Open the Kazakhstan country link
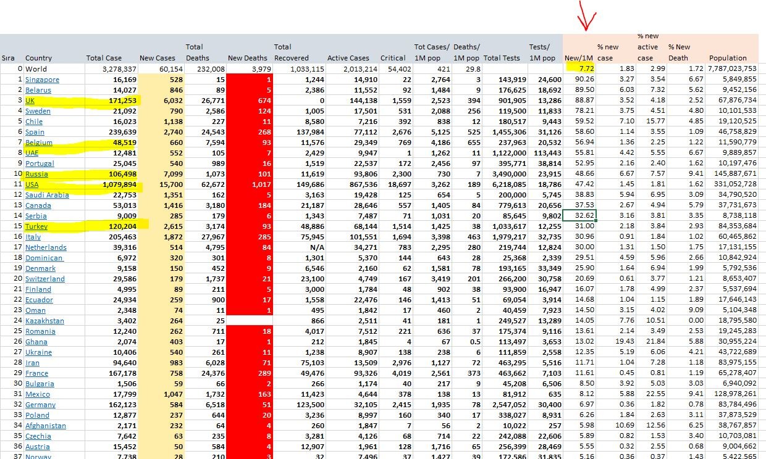766x459 pixels. [x=45, y=321]
